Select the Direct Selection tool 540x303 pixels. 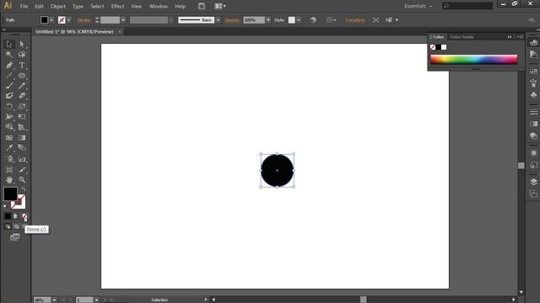(x=22, y=44)
